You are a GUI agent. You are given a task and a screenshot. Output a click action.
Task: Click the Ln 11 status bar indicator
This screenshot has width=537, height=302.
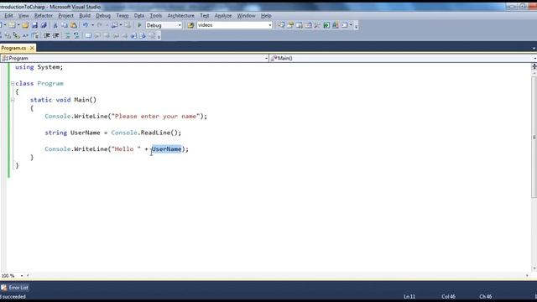pos(409,296)
